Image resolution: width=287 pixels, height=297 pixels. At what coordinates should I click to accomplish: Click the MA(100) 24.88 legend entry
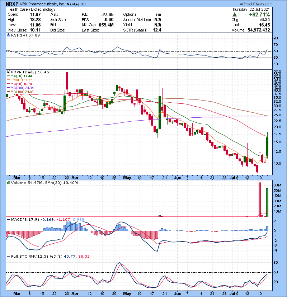[20, 92]
